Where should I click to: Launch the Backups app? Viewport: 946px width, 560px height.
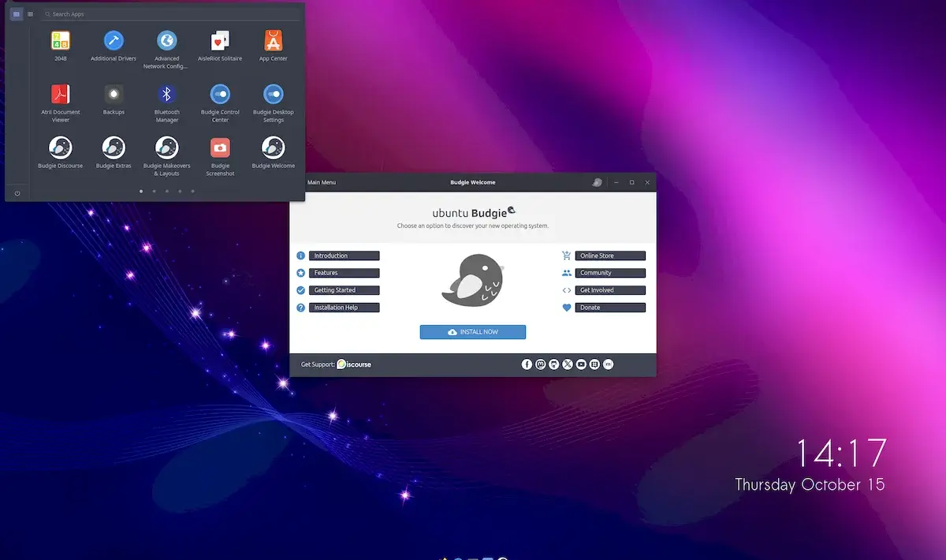coord(114,99)
